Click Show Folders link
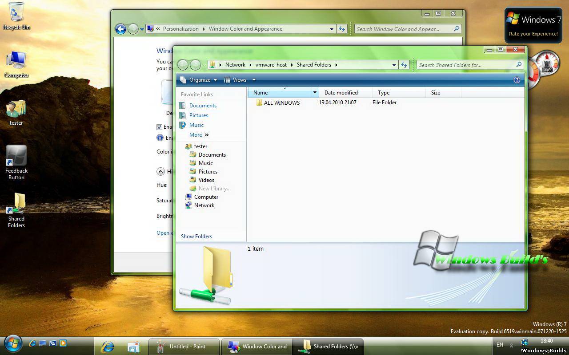Viewport: 569px width, 355px height. tap(196, 237)
